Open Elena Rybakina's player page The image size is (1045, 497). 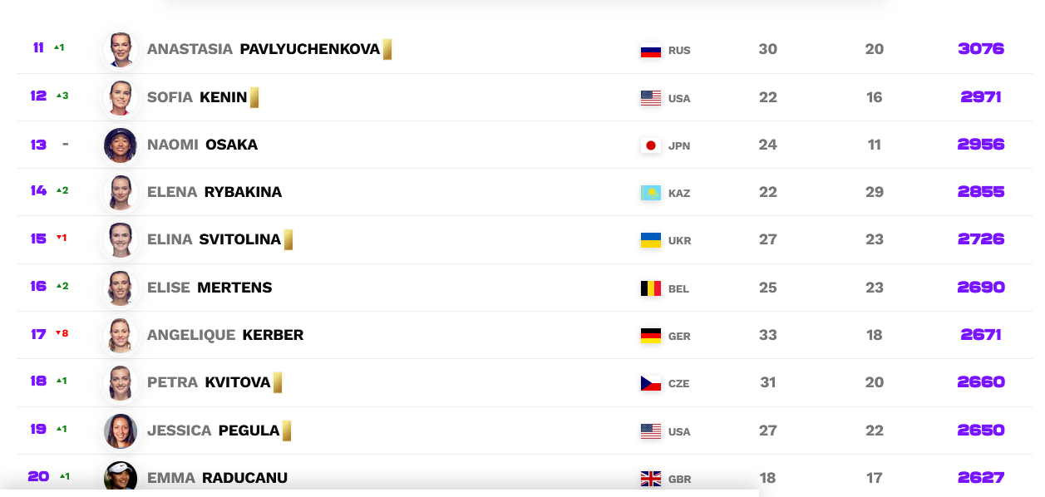coord(214,192)
